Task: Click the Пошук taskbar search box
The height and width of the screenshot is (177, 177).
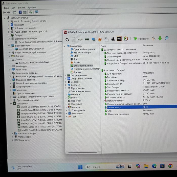Action: (x=105, y=167)
